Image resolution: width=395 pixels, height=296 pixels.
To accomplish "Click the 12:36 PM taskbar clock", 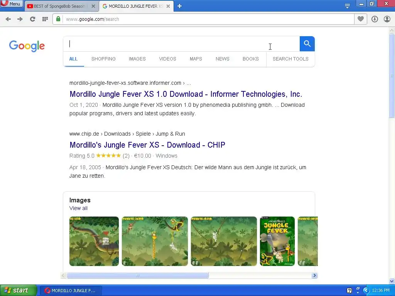I will [x=381, y=291].
